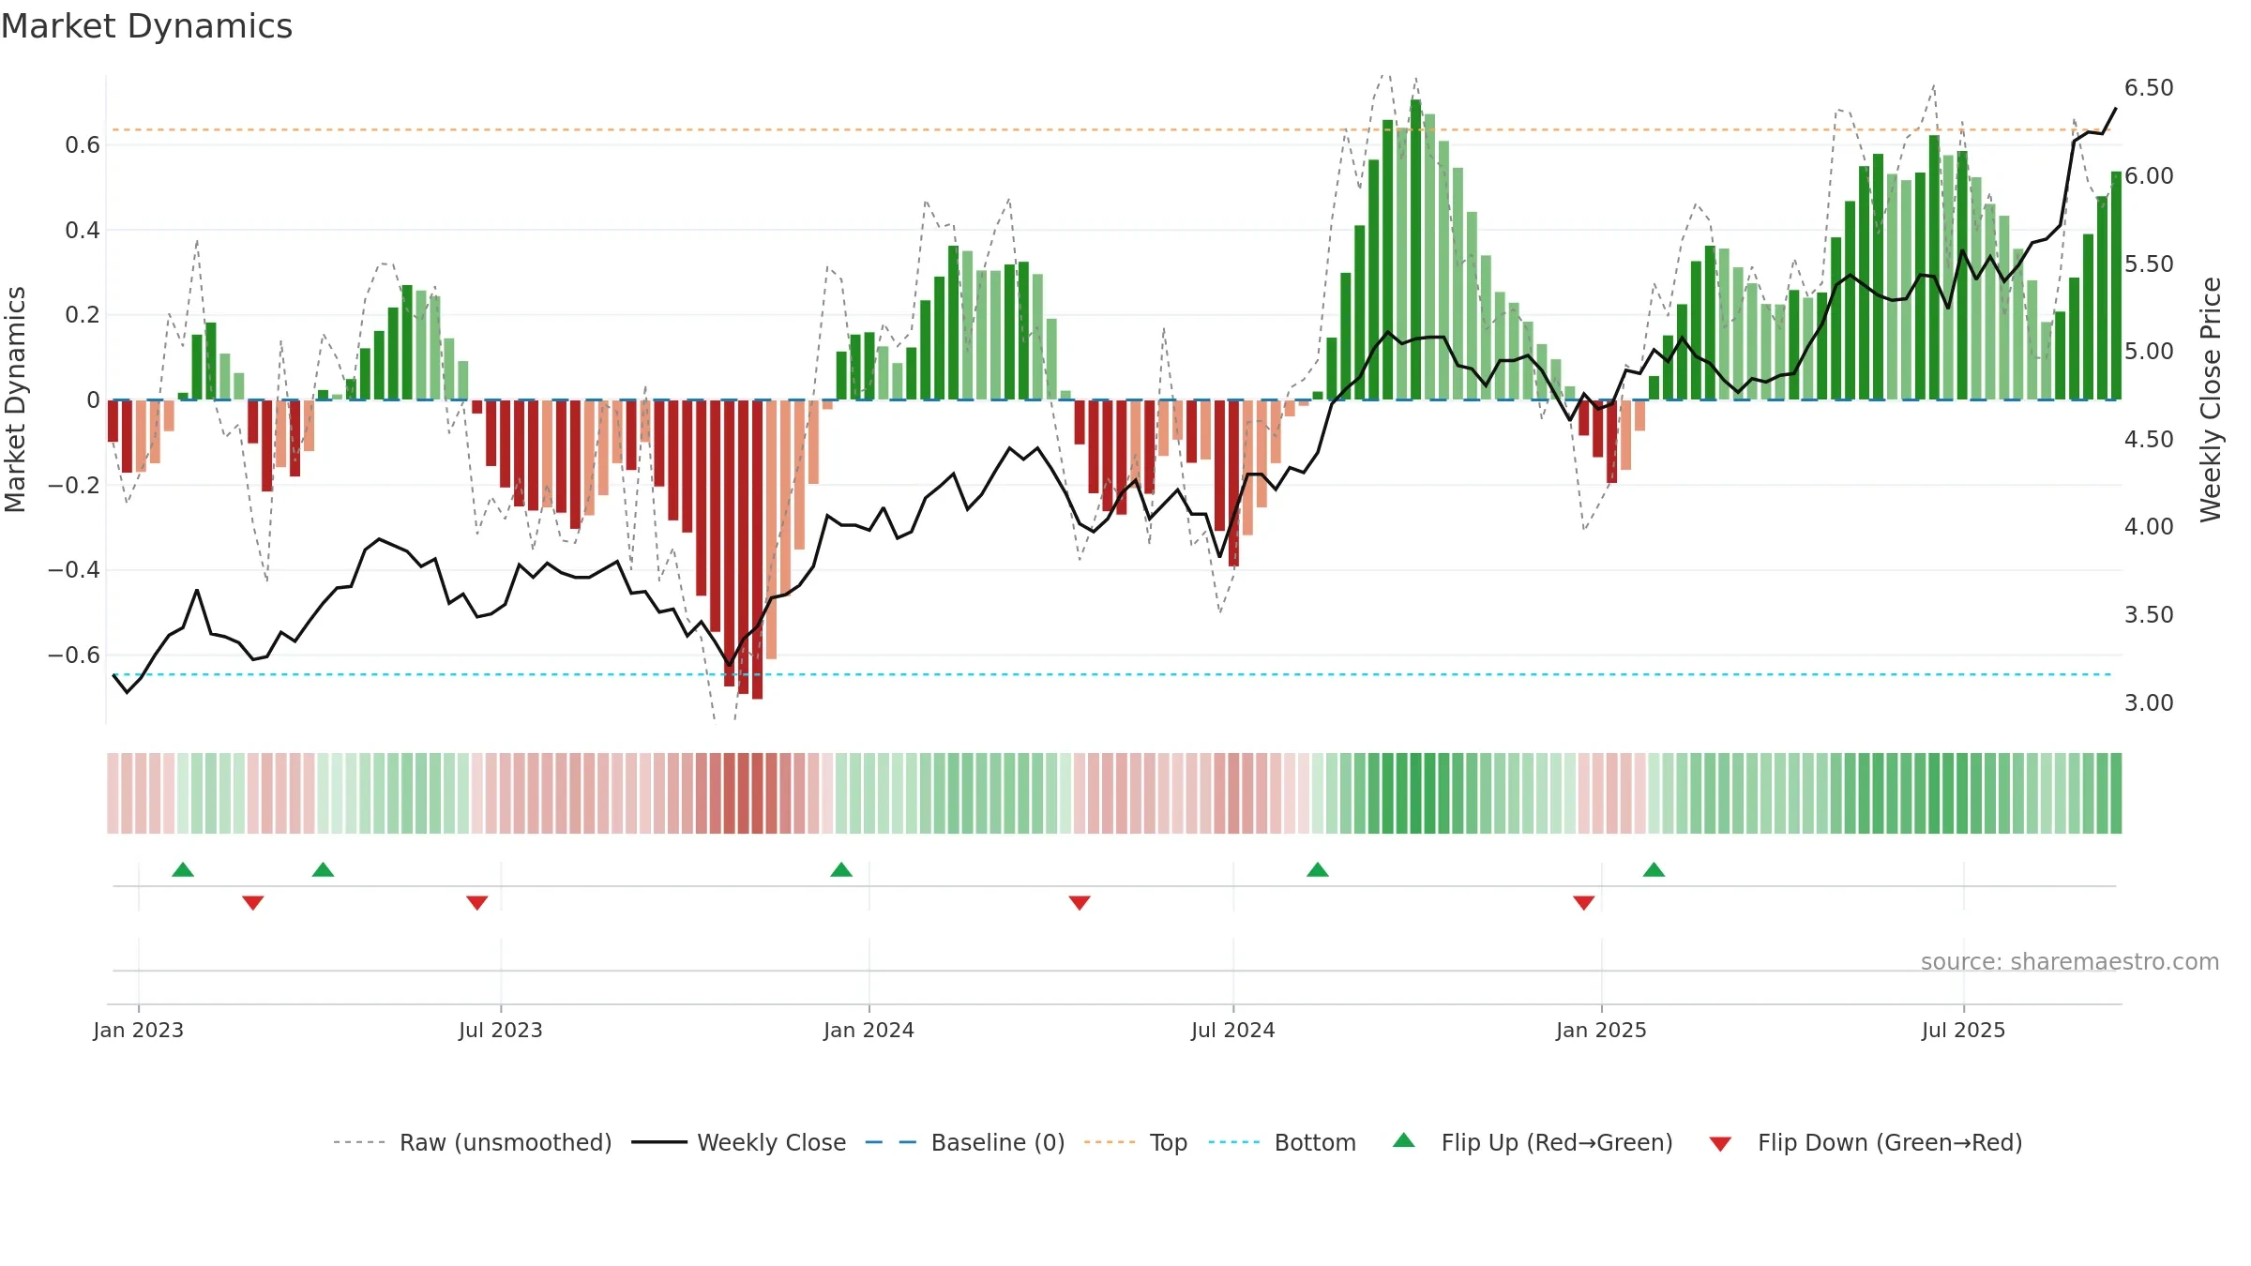Click the Weekly Close Price axis title
Viewport: 2251px width, 1266px height.
[x=2212, y=399]
